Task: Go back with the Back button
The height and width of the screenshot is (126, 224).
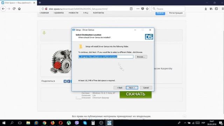Action: pos(120,87)
